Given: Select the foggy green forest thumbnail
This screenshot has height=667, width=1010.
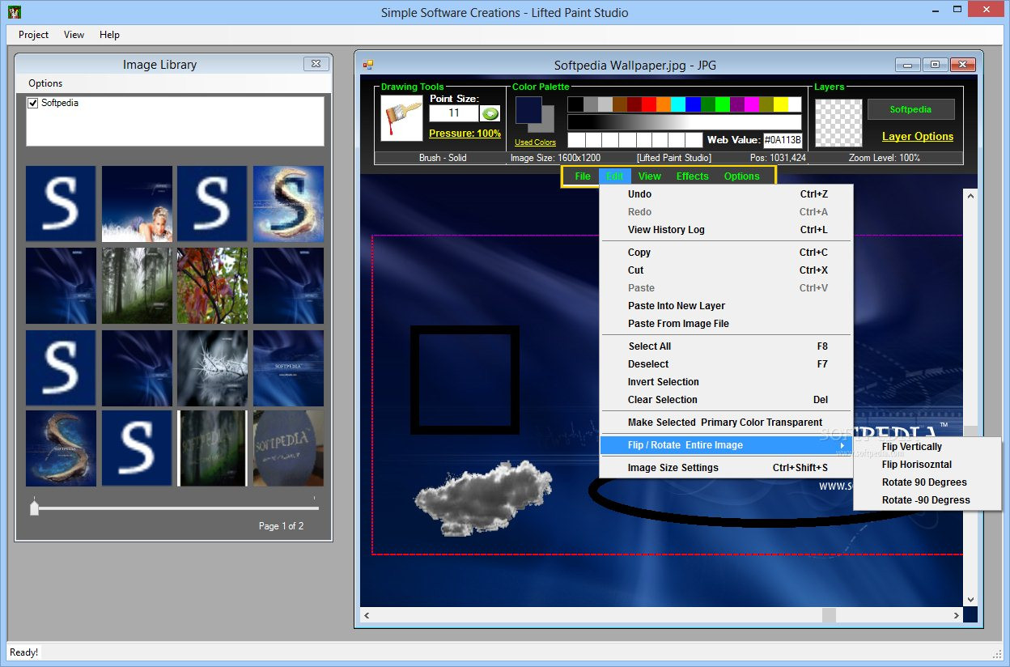Looking at the screenshot, I should (x=137, y=286).
